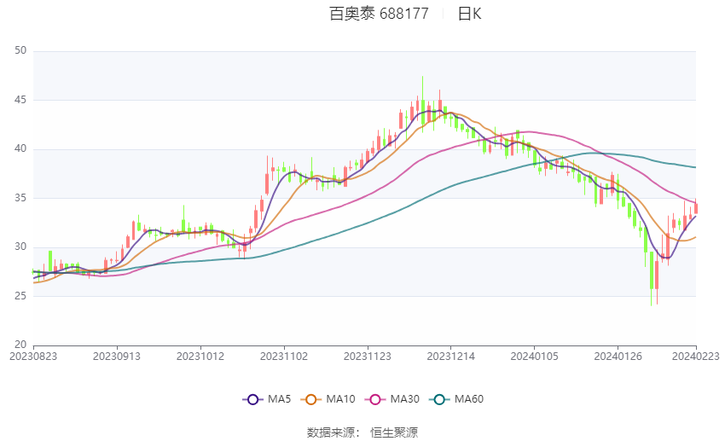Click the purple MA5 circle marker
The width and height of the screenshot is (725, 441).
coord(252,399)
